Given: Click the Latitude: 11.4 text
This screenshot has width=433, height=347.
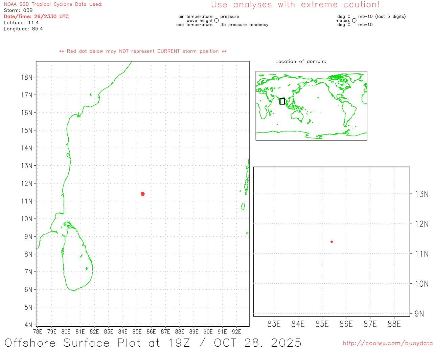Looking at the screenshot, I should click(21, 23).
